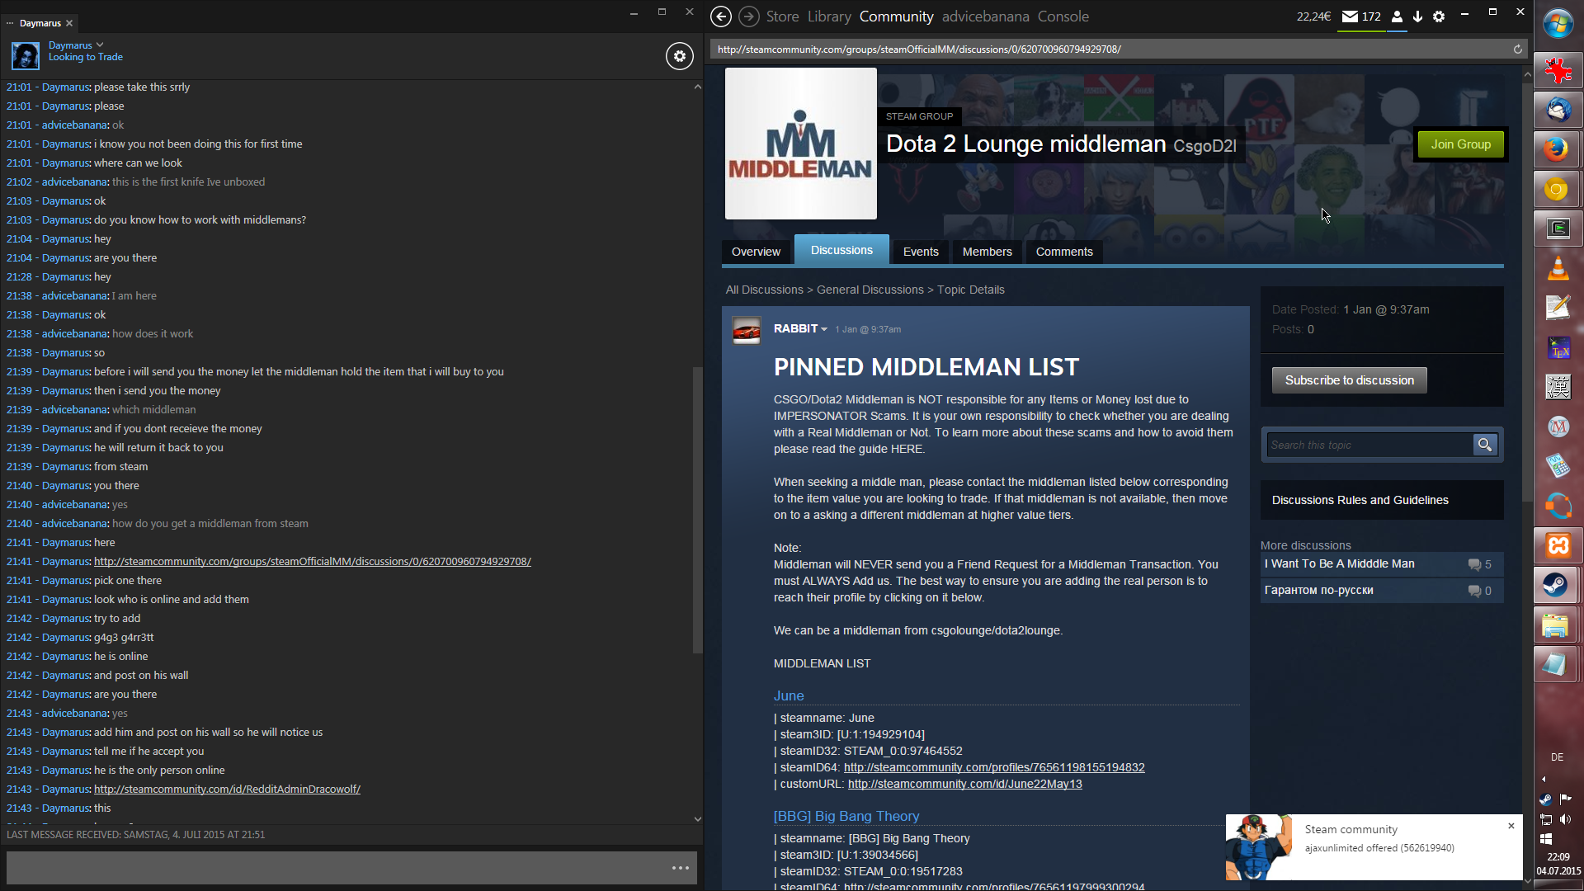This screenshot has height=891, width=1584.
Task: Click the topic search magnifier icon
Action: point(1484,445)
